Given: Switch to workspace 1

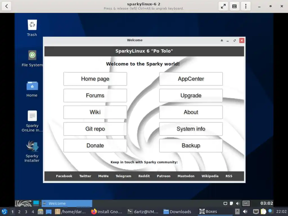Looking at the screenshot, I should [x=12, y=212].
